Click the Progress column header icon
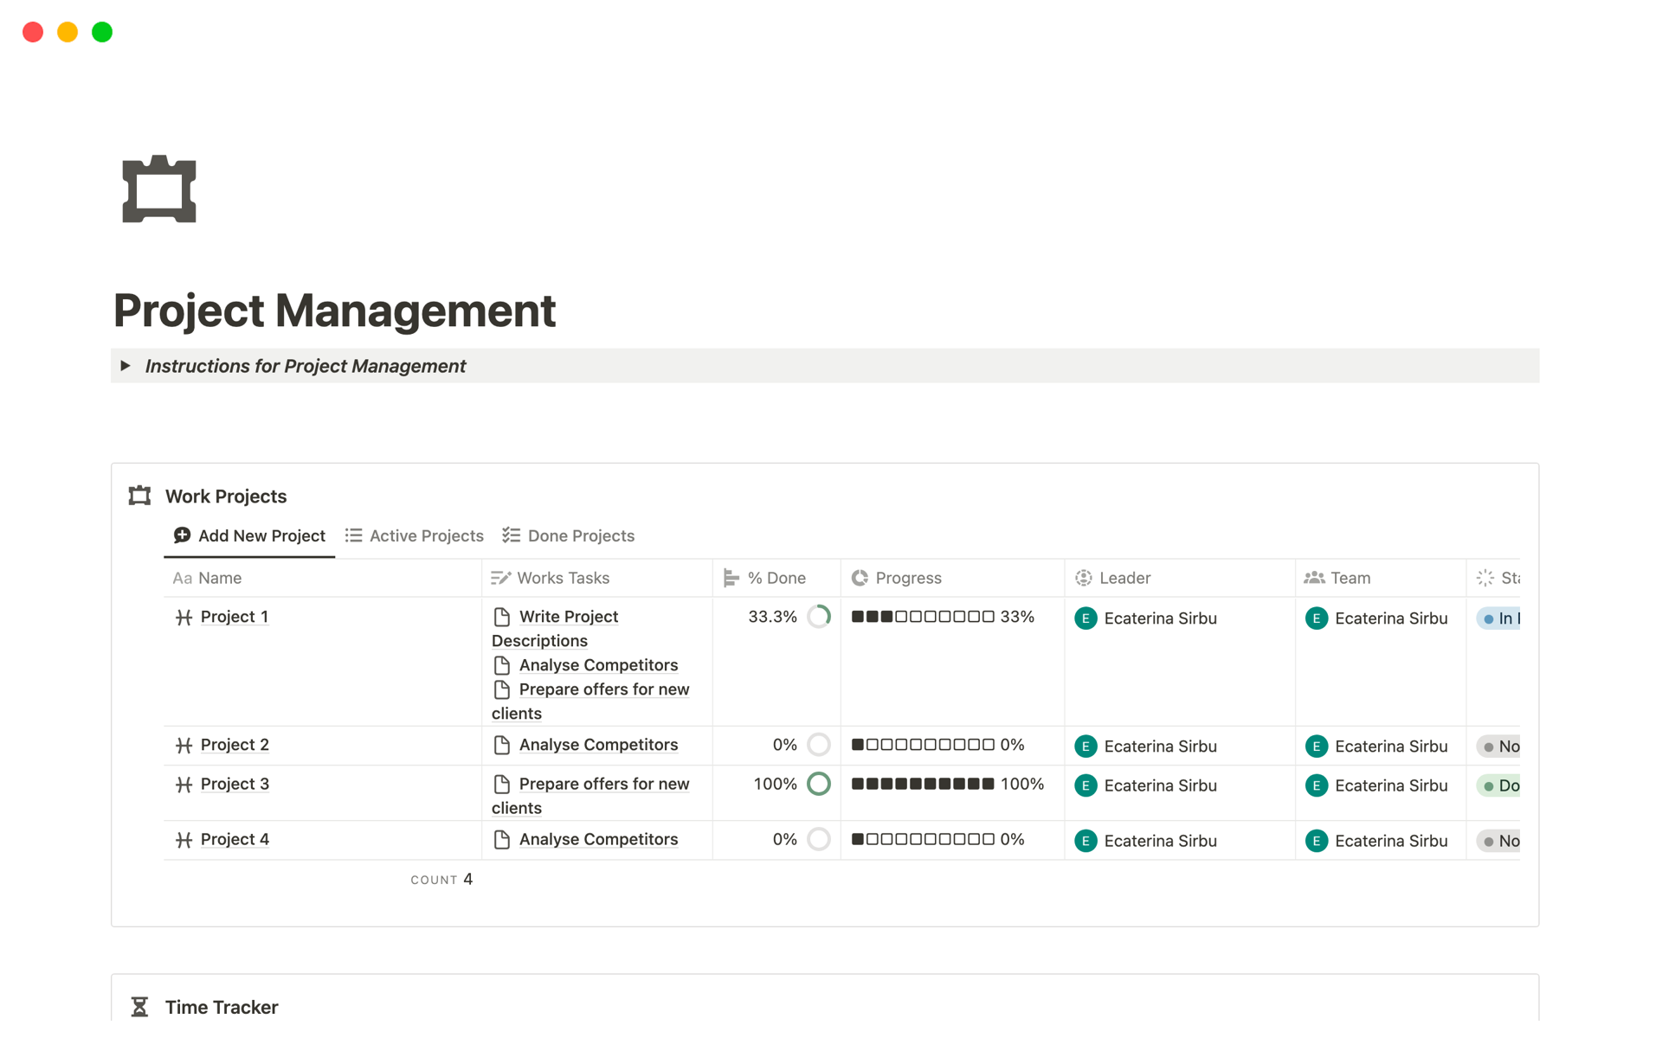 (860, 578)
